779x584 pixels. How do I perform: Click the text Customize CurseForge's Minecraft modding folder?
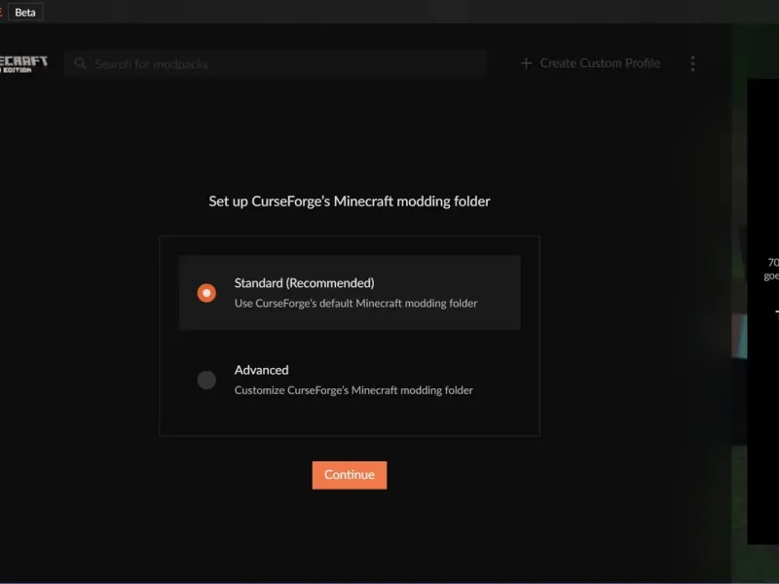353,390
